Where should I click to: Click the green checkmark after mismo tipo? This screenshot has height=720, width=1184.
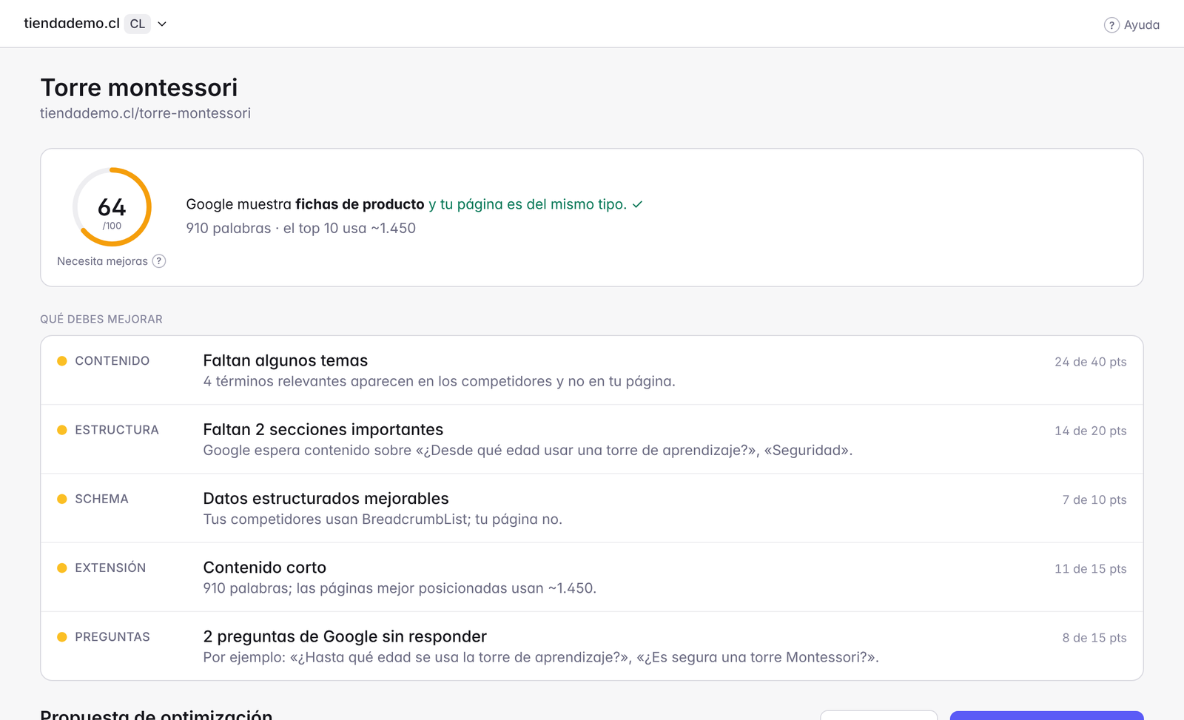[638, 204]
